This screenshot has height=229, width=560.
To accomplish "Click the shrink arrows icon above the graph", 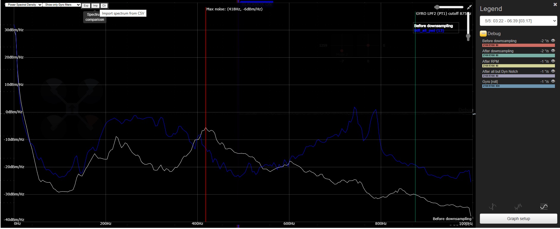I will (469, 7).
